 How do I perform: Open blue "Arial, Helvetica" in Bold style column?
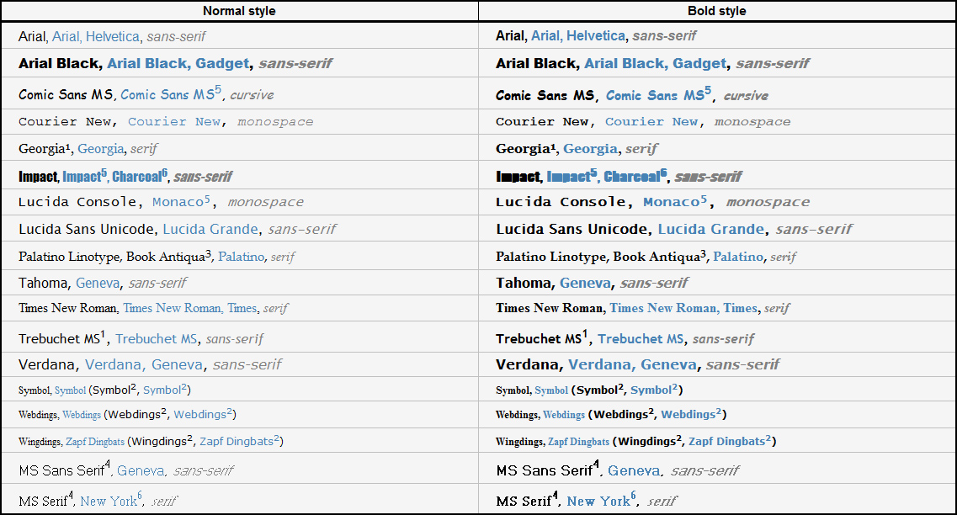[x=578, y=36]
